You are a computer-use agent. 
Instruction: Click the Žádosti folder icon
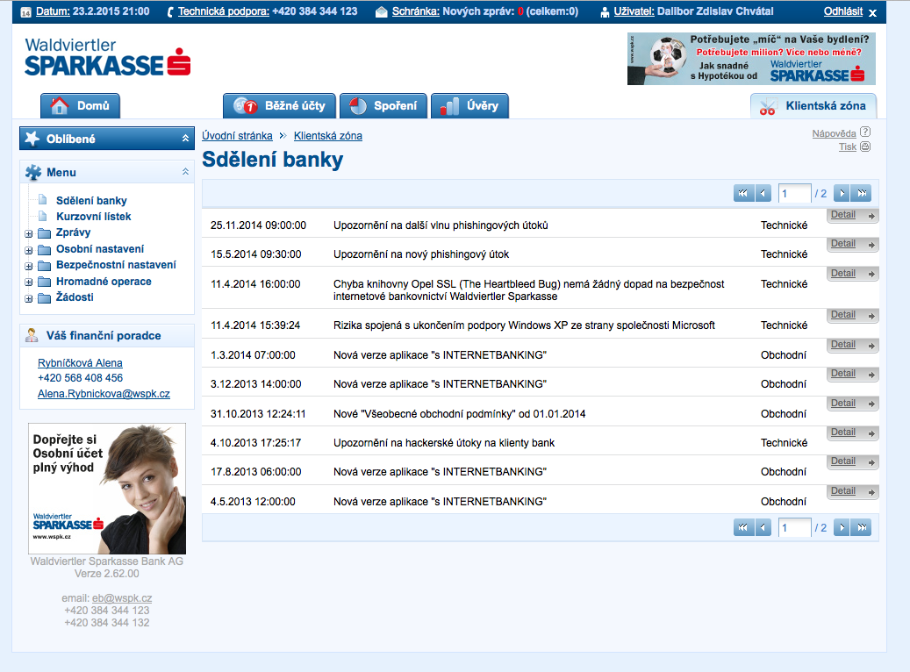44,298
